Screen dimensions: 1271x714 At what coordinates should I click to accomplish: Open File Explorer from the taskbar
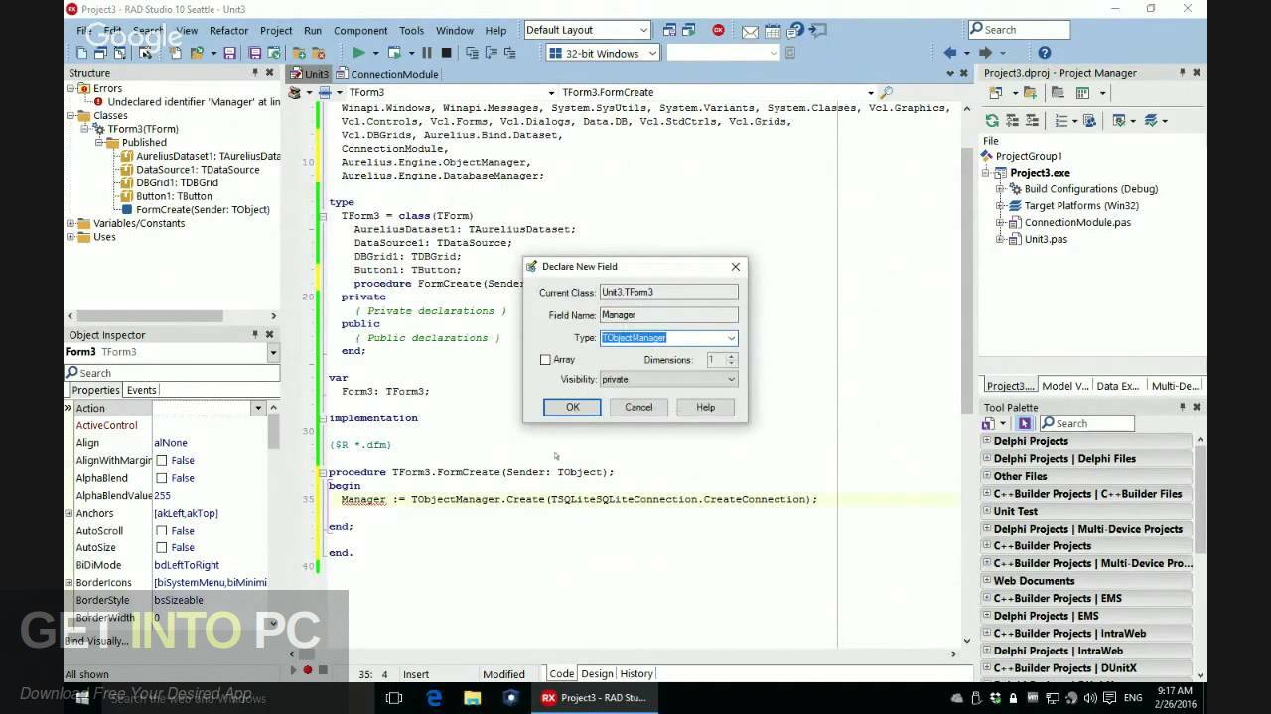pos(472,697)
